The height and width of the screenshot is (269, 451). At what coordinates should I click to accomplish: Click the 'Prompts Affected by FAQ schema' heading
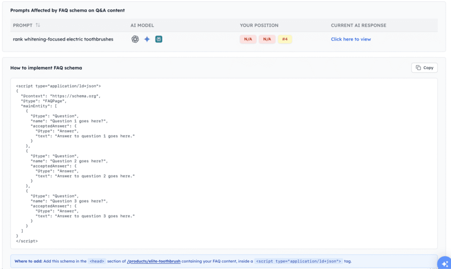(x=67, y=11)
